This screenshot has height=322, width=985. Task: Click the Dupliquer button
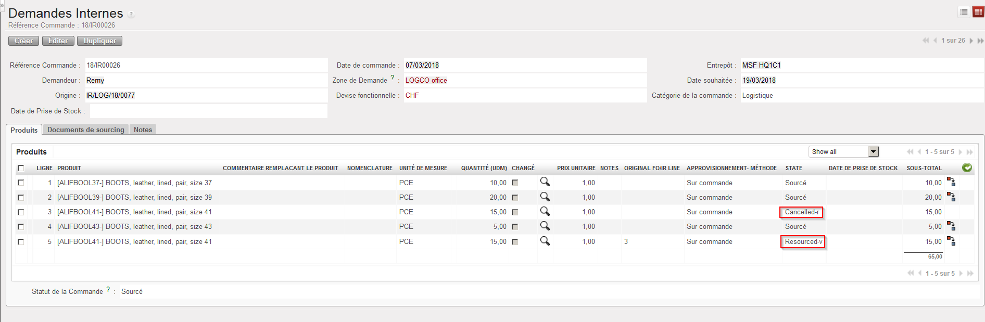100,41
